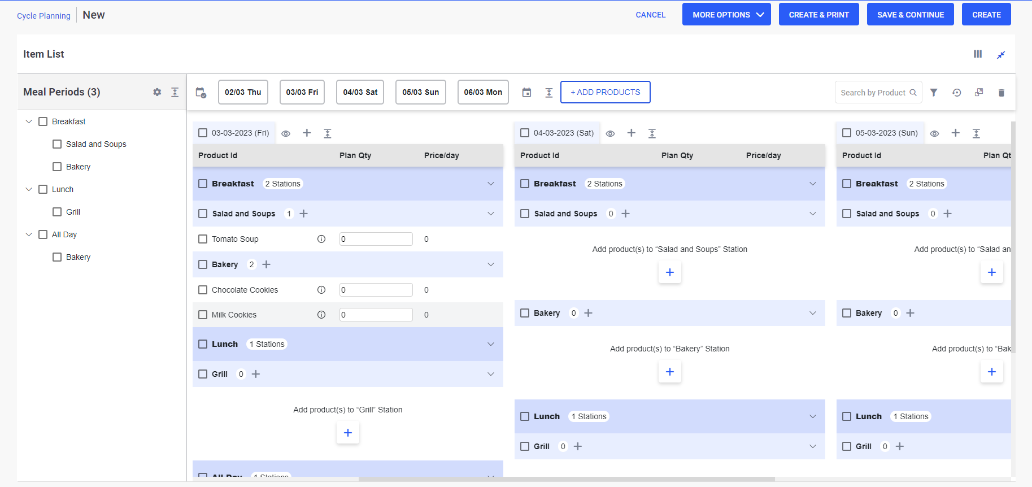Click plus button under Friday Grill Station message
The width and height of the screenshot is (1032, 487).
coord(348,433)
